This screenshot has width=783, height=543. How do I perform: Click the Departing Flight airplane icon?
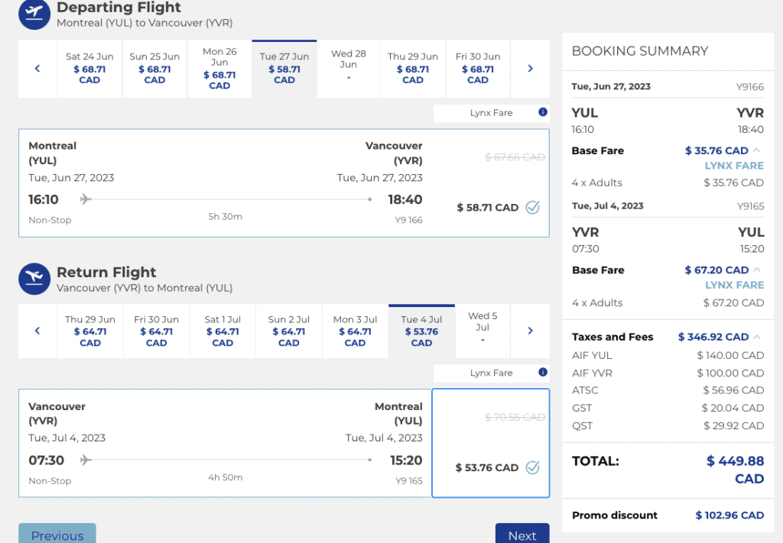34,15
